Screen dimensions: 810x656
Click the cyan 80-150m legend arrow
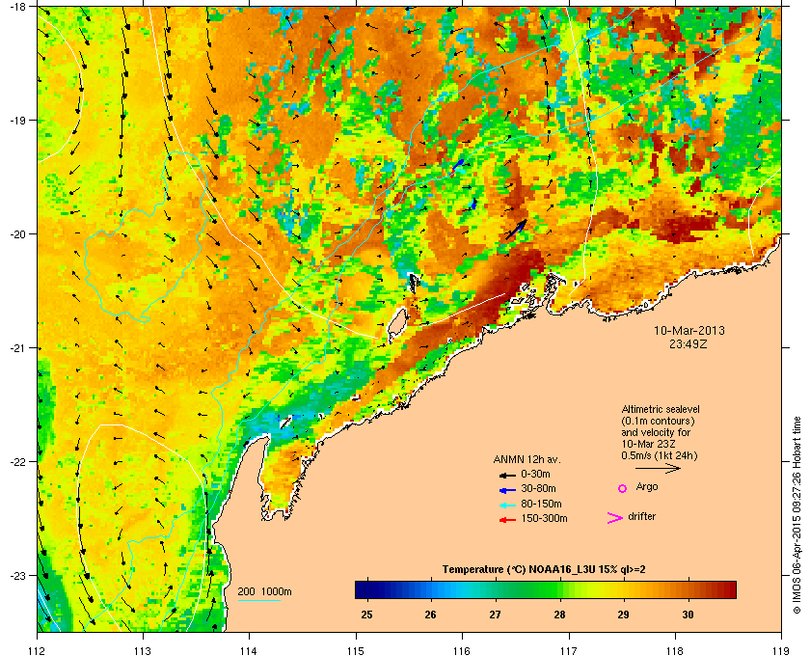[x=507, y=506]
